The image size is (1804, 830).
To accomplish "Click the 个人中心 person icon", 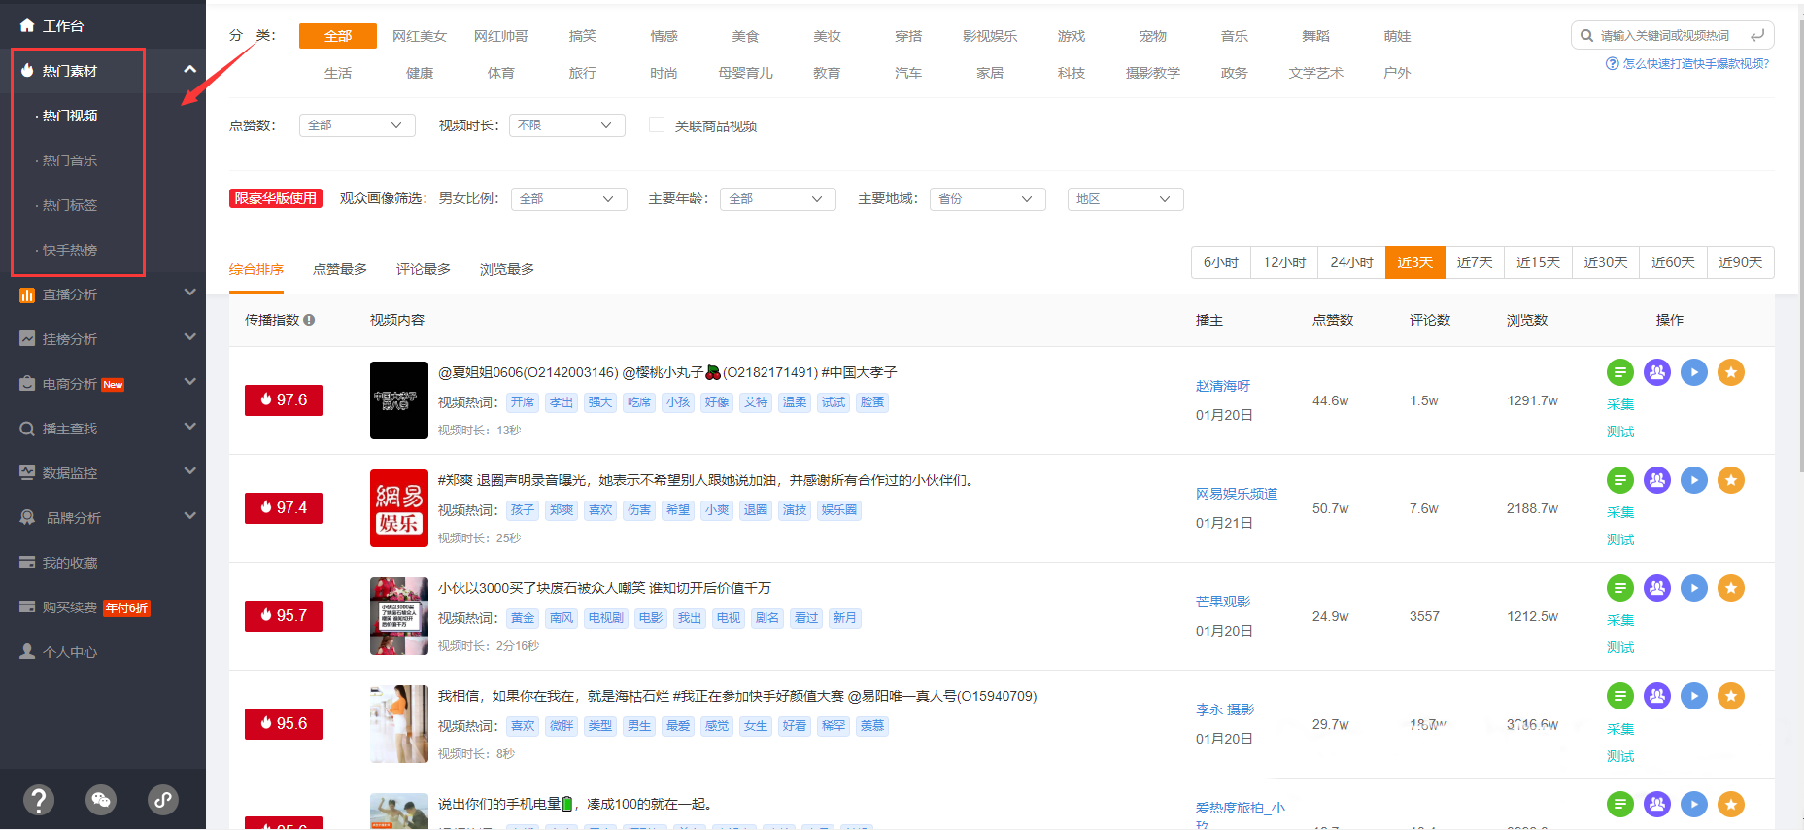I will pos(27,652).
